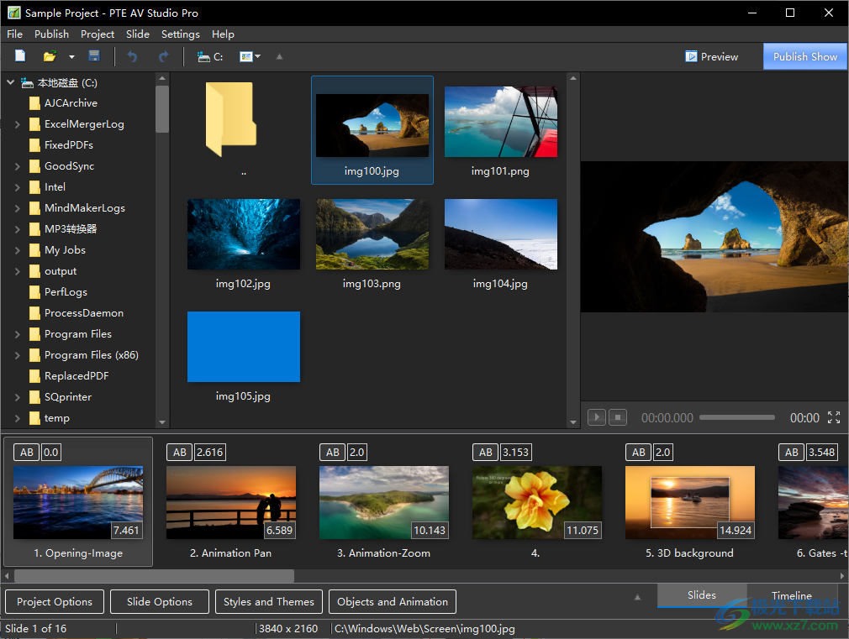Open Slide Options
This screenshot has width=849, height=639.
(x=159, y=602)
